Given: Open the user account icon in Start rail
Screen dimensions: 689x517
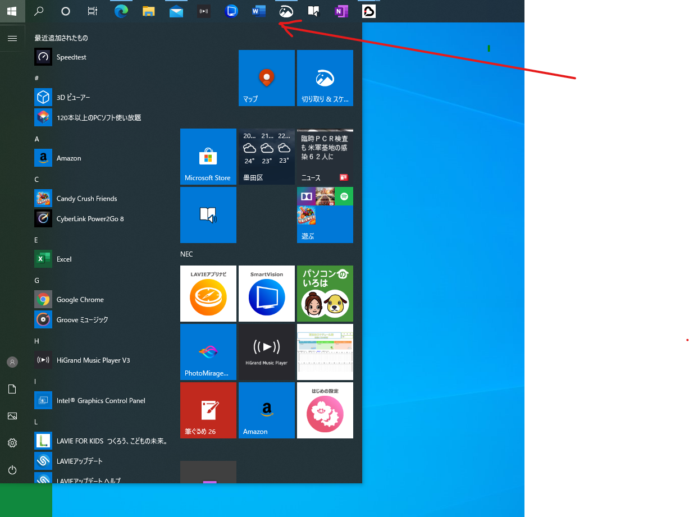Looking at the screenshot, I should (12, 362).
